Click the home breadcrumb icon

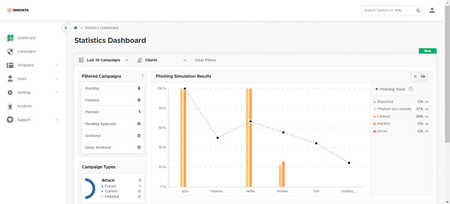76,28
